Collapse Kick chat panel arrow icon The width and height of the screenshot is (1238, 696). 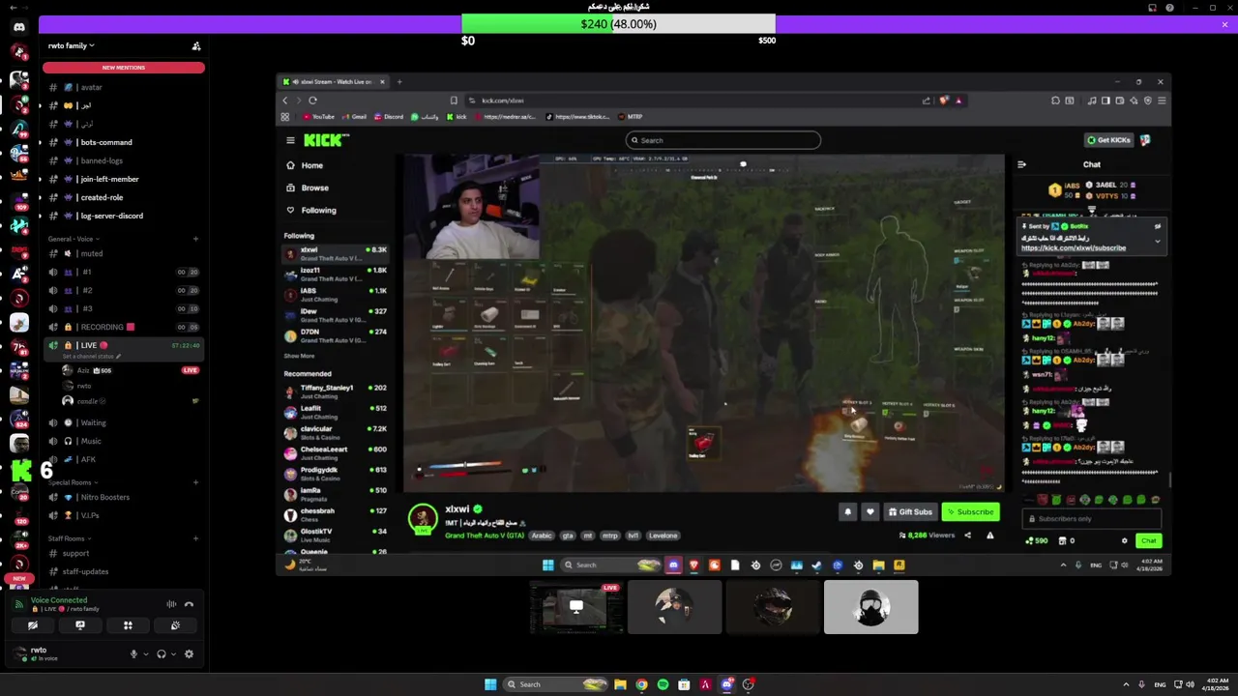pos(1022,164)
